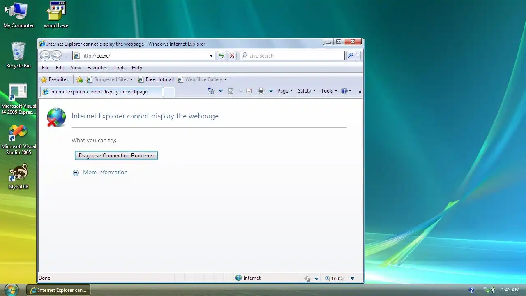Open a new blank tab
This screenshot has height=296, width=526.
pos(168,92)
